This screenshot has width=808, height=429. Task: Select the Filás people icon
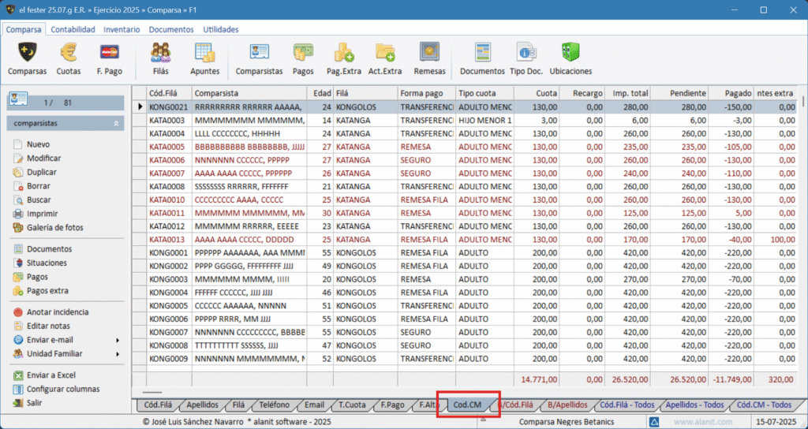160,58
